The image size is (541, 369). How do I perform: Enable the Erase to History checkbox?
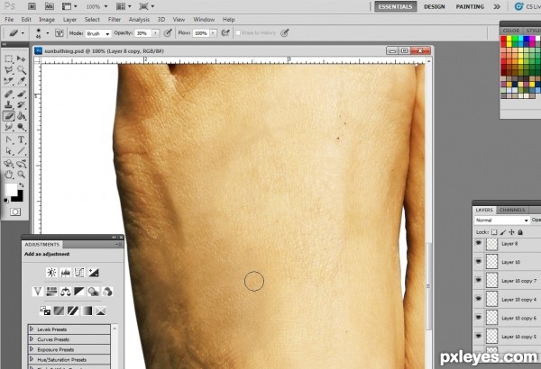click(238, 33)
